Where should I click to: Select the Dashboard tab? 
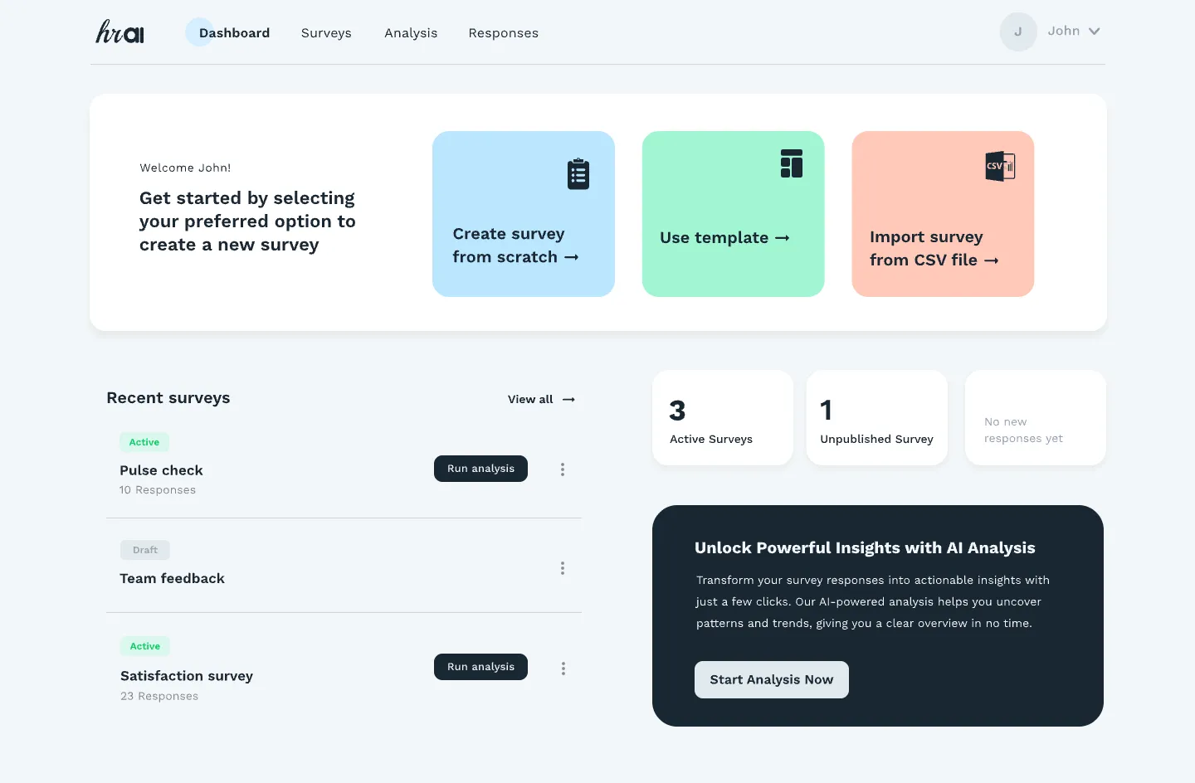[234, 33]
